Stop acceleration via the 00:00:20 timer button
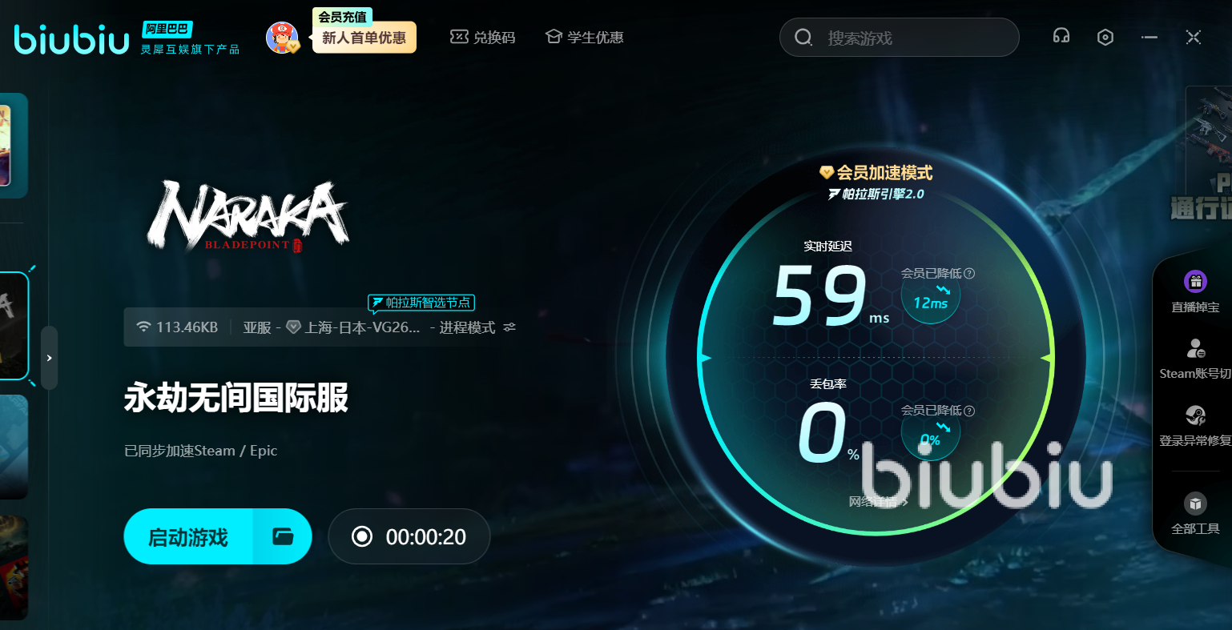This screenshot has height=630, width=1232. [x=409, y=536]
